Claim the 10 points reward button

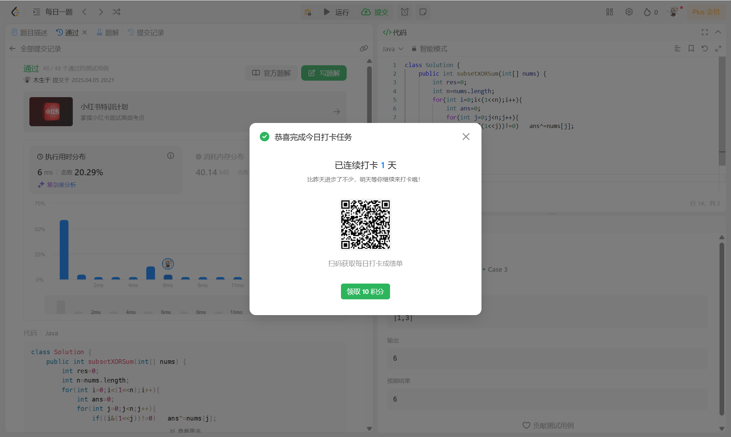coord(365,291)
